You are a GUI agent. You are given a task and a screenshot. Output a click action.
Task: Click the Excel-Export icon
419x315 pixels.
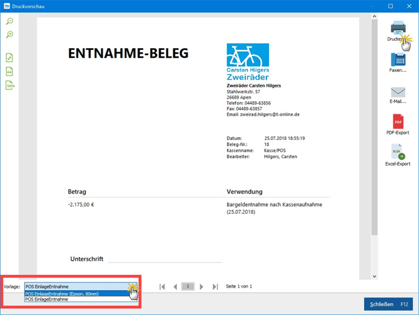pos(398,153)
